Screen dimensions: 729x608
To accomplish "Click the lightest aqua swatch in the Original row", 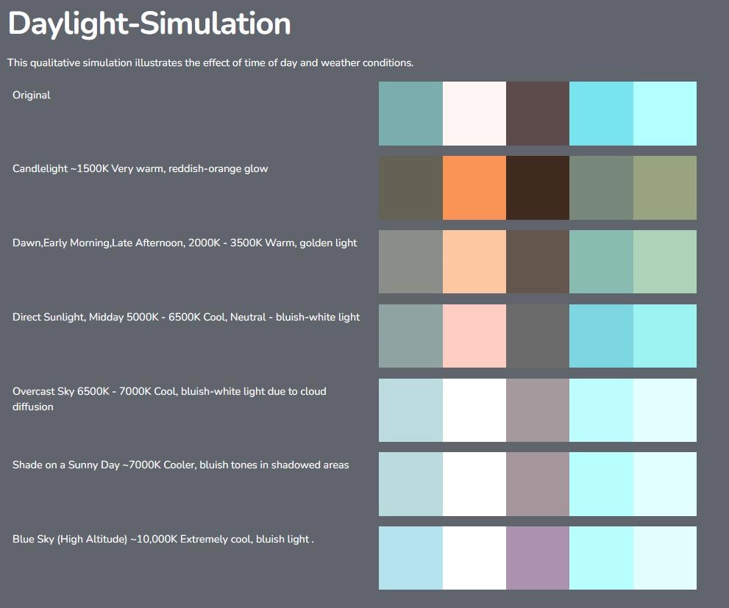I will click(x=665, y=113).
